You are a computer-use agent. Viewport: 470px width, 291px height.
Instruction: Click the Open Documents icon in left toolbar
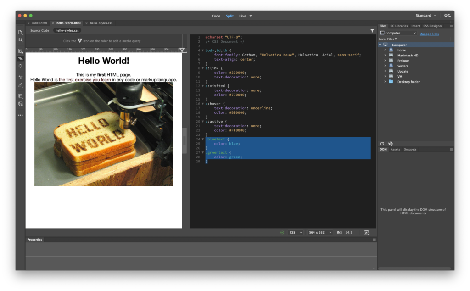[x=20, y=32]
